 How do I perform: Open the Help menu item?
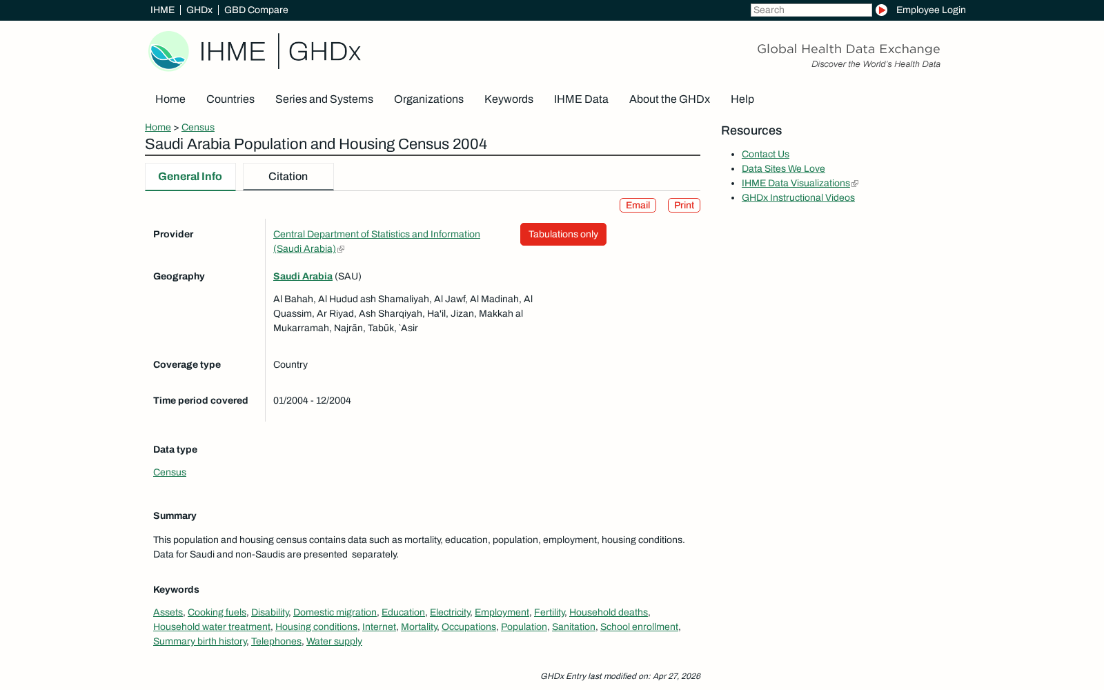[x=742, y=99]
